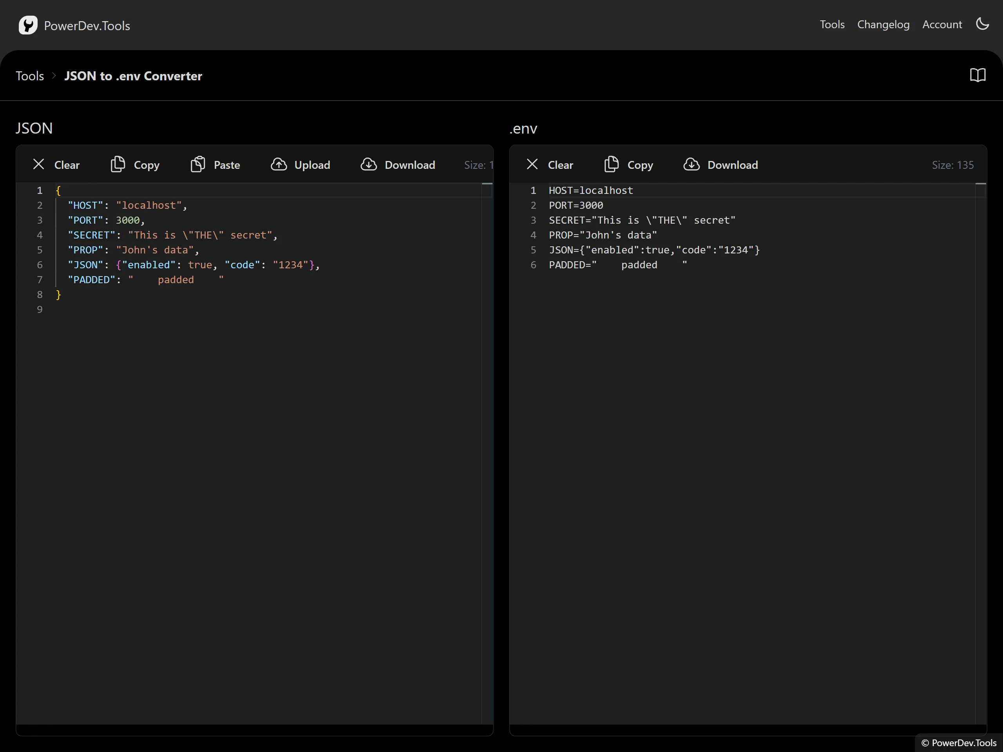Clear the JSON editor with X icon

39,164
